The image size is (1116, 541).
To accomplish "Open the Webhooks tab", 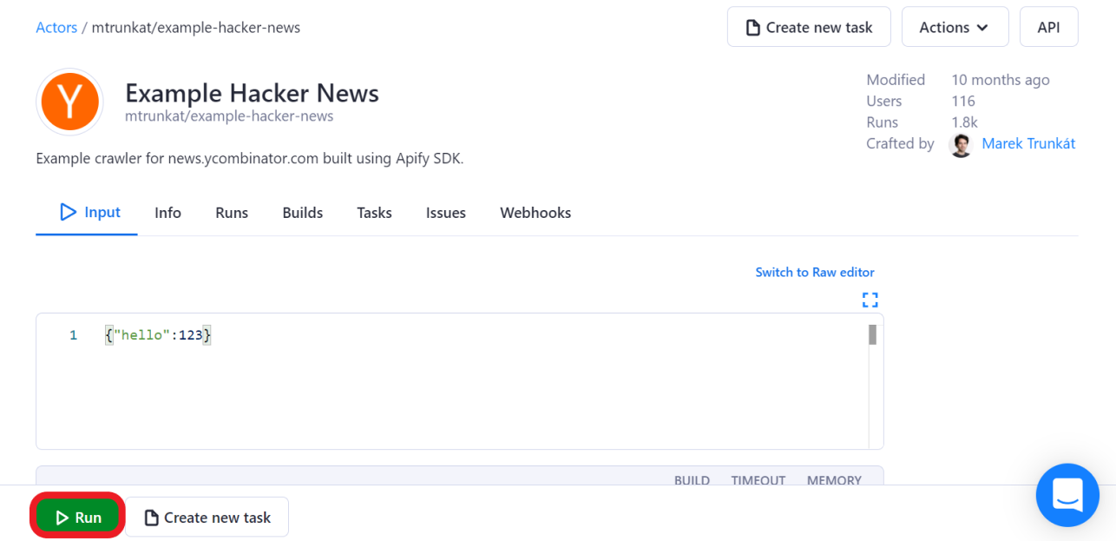I will pos(535,213).
